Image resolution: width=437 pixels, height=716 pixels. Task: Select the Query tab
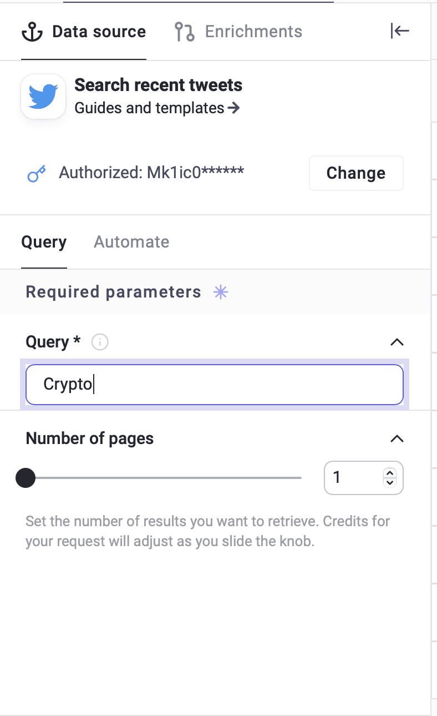click(44, 241)
